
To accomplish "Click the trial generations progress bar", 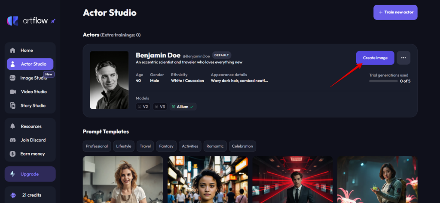I will point(383,81).
